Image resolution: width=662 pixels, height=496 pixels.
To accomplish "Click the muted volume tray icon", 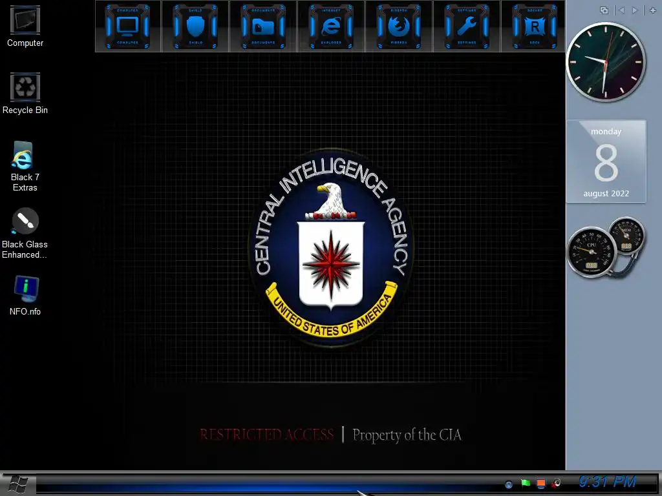I will pyautogui.click(x=557, y=483).
